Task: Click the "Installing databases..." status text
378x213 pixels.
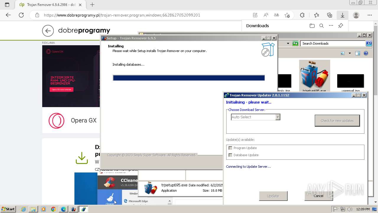Action: [128, 64]
